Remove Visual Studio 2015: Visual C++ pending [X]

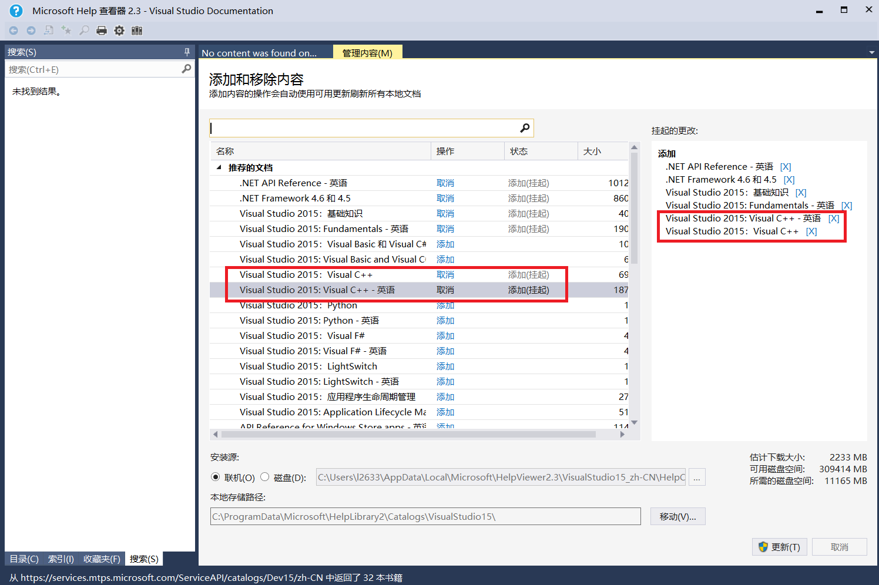[x=811, y=231]
